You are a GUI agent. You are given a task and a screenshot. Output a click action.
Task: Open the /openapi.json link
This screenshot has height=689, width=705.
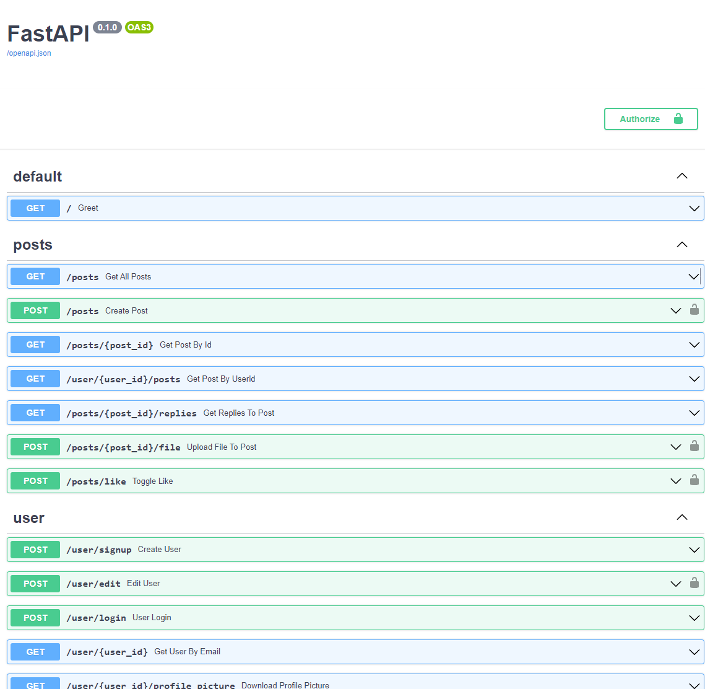28,53
